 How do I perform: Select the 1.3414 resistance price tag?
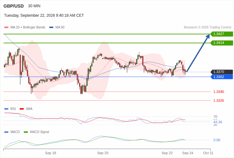click(x=222, y=43)
